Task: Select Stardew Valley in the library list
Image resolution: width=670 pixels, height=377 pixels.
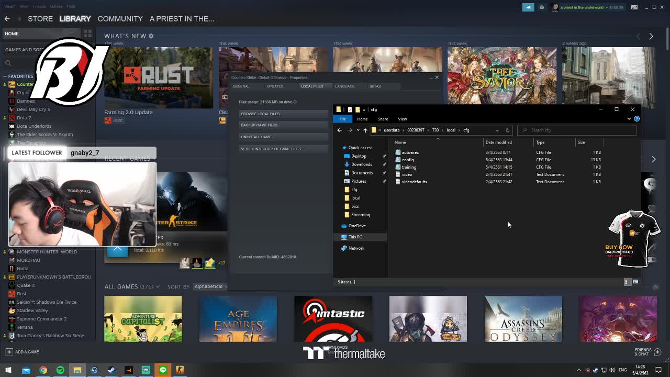Action: (32, 311)
